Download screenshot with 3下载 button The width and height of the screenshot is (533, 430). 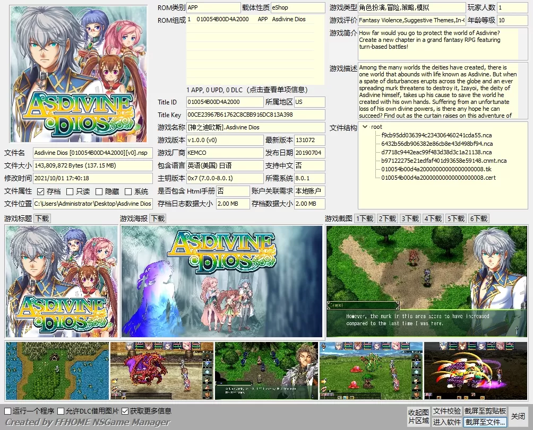[410, 218]
